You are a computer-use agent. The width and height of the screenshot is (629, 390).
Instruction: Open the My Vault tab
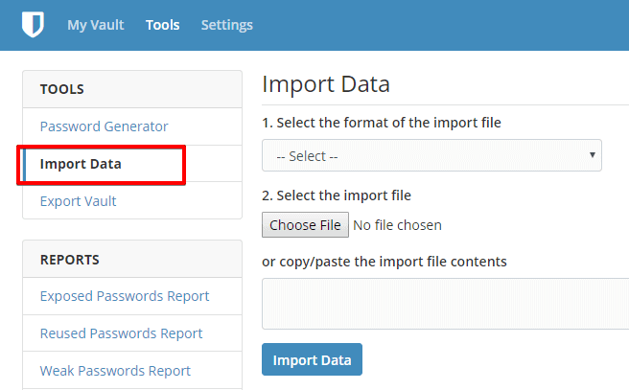96,25
